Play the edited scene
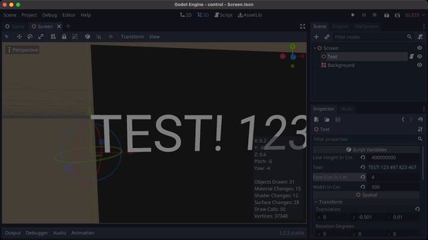The width and height of the screenshot is (428, 240). click(387, 15)
